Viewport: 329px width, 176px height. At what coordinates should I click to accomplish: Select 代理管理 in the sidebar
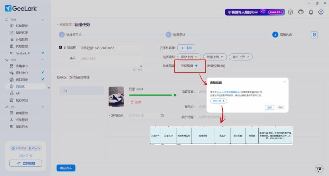pos(22,46)
